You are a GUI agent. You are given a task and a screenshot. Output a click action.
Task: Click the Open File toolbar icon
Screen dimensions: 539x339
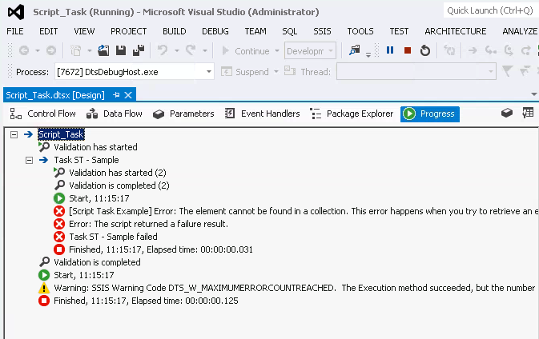click(x=103, y=50)
